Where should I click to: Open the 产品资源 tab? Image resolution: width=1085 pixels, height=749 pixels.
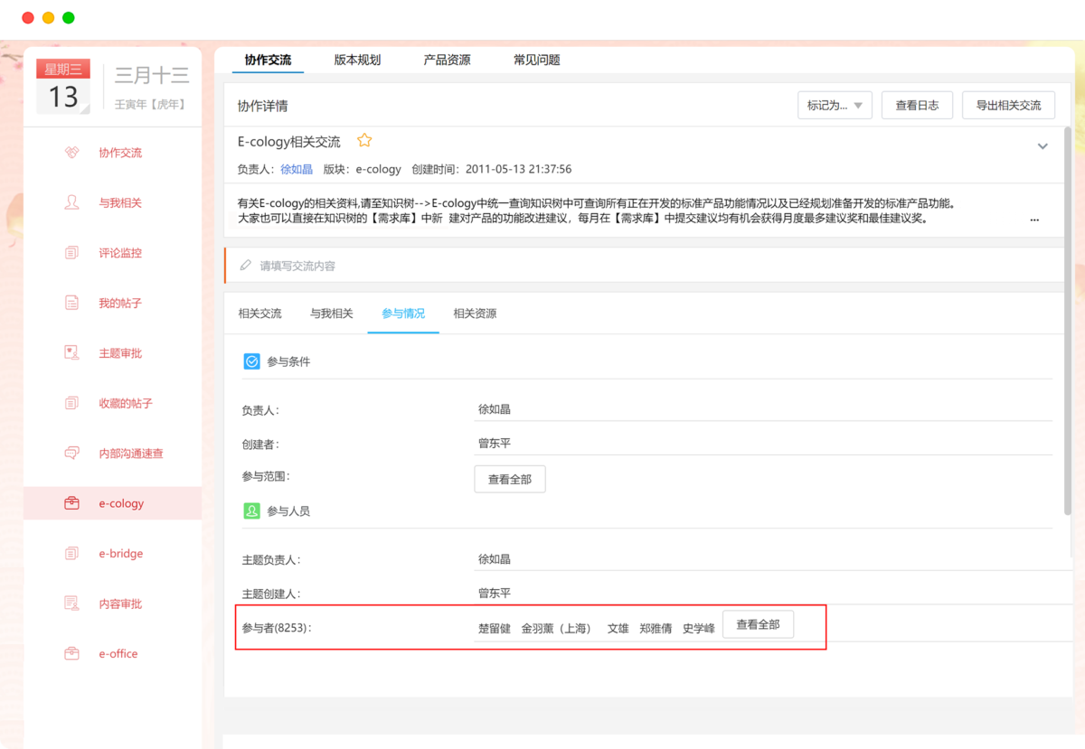(447, 60)
